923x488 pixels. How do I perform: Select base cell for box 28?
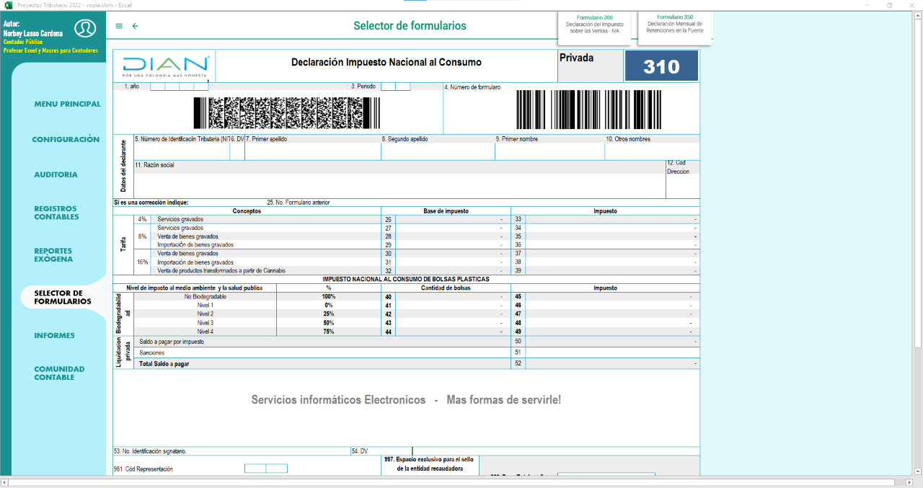pyautogui.click(x=453, y=236)
